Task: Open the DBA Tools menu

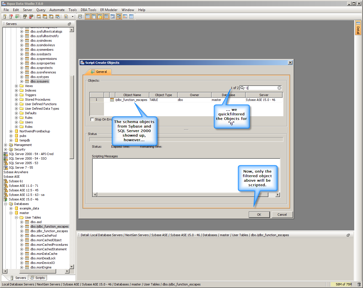Action: point(88,10)
